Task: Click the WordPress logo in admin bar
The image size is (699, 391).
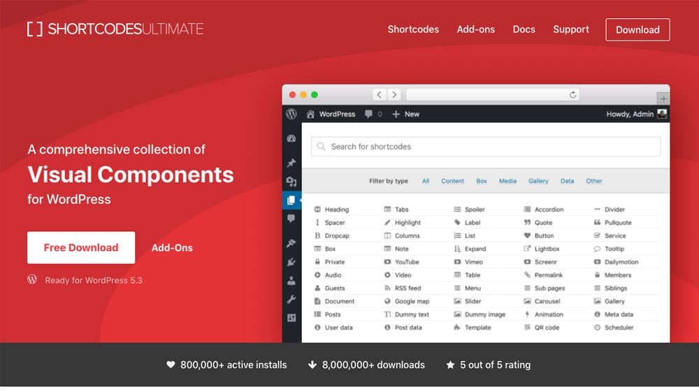Action: pos(291,114)
